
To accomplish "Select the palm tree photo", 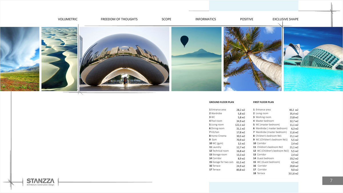I will (253, 59).
